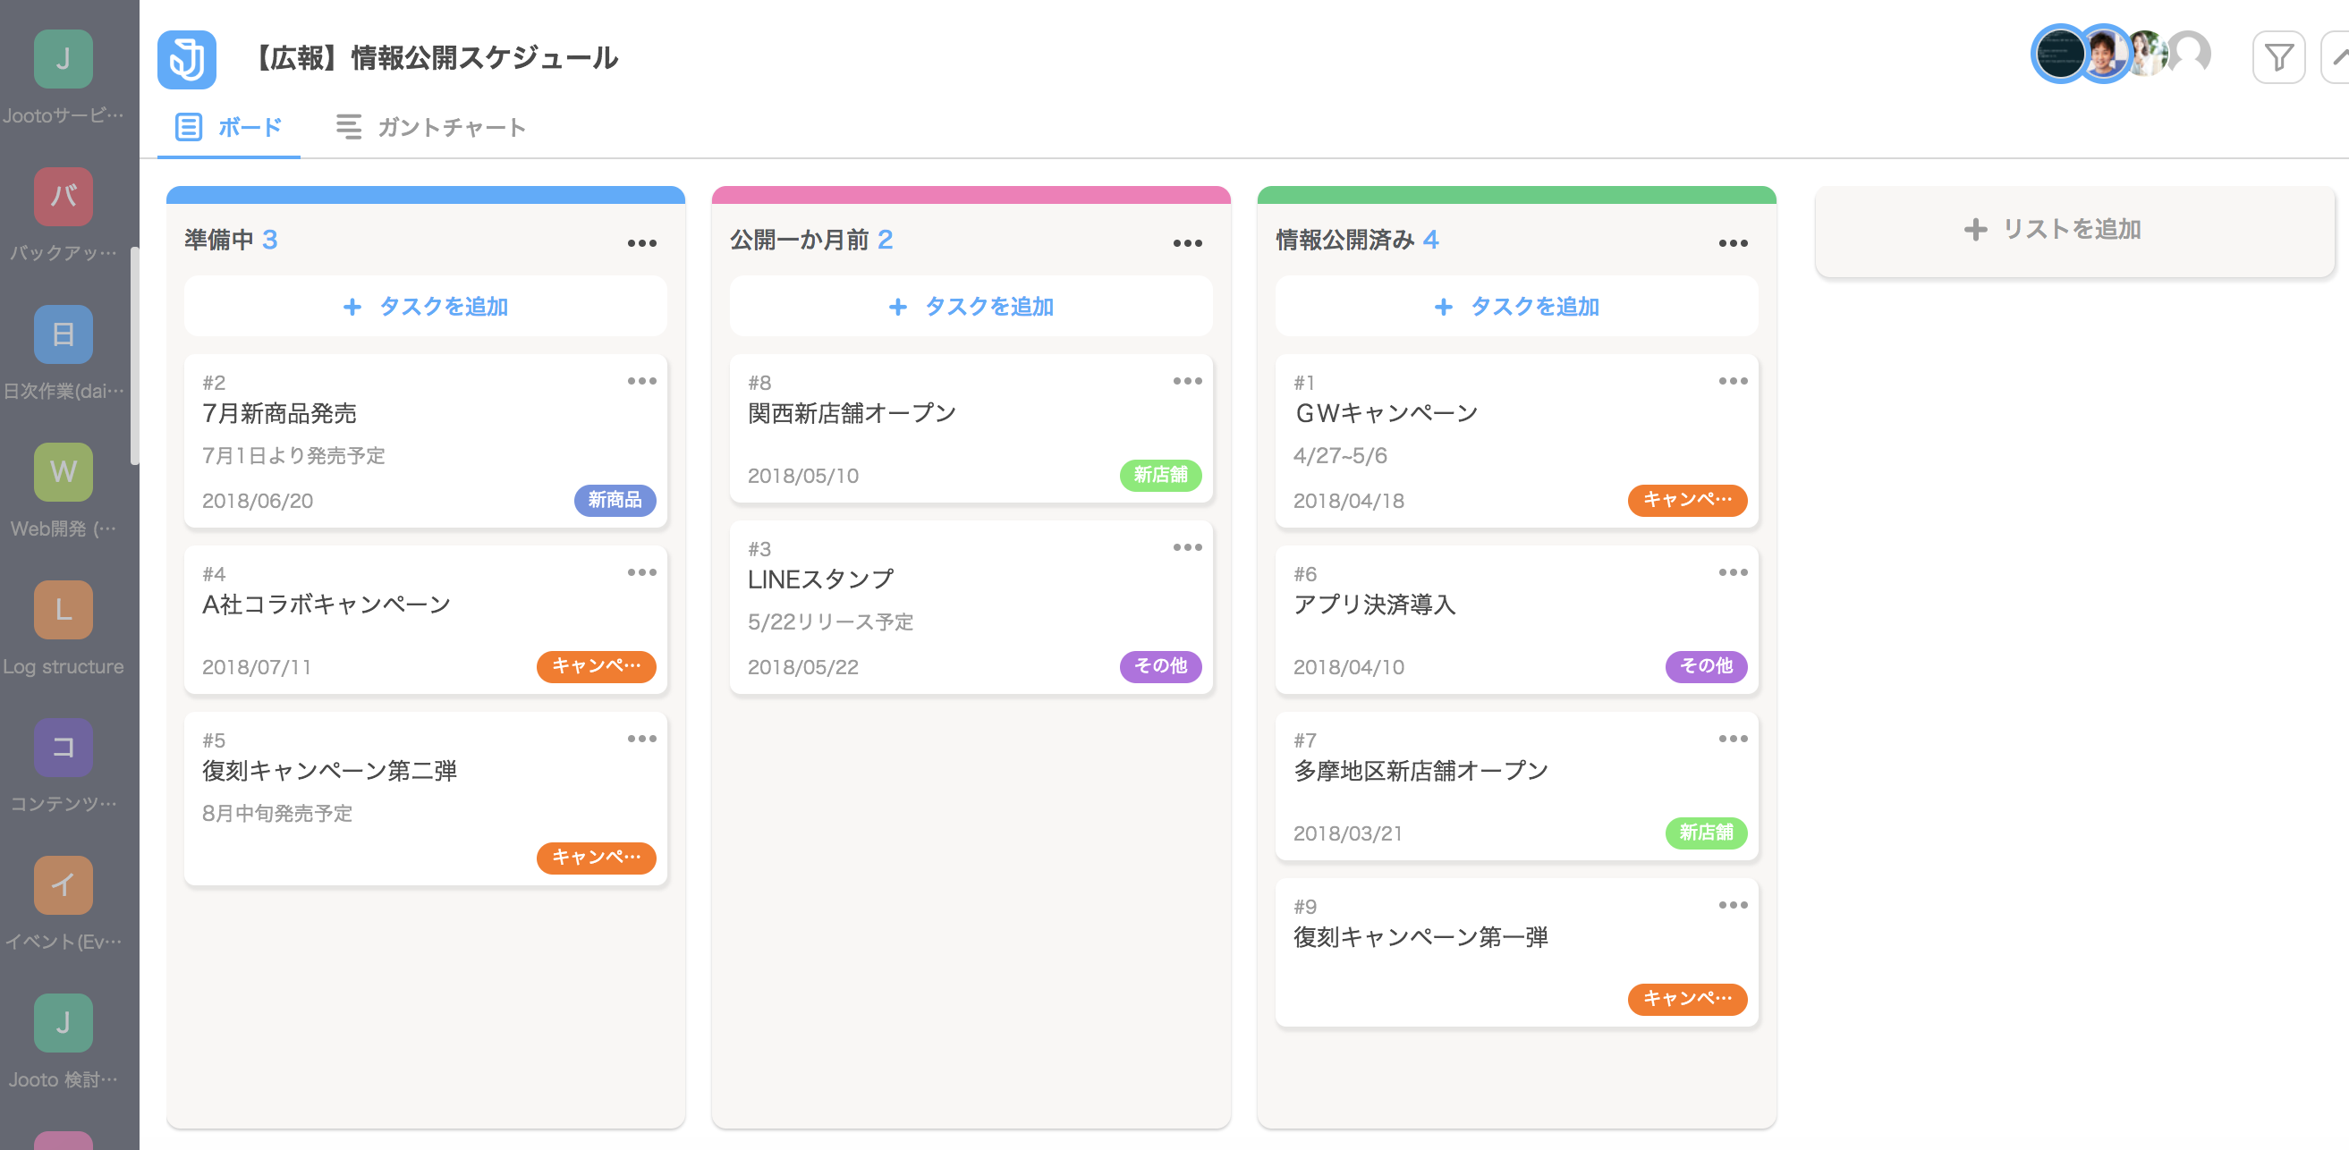Open the Jootoサービ… project in sidebar
The width and height of the screenshot is (2349, 1150).
(63, 59)
